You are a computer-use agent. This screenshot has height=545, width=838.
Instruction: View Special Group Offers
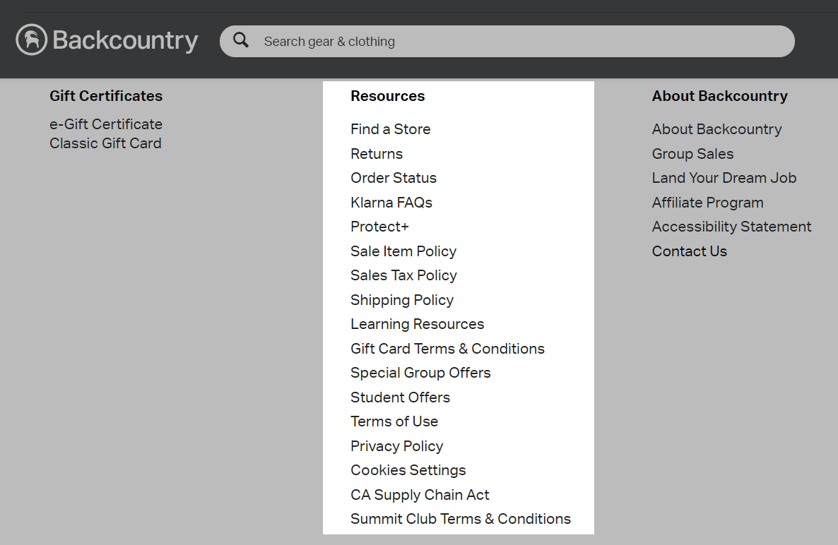[420, 373]
